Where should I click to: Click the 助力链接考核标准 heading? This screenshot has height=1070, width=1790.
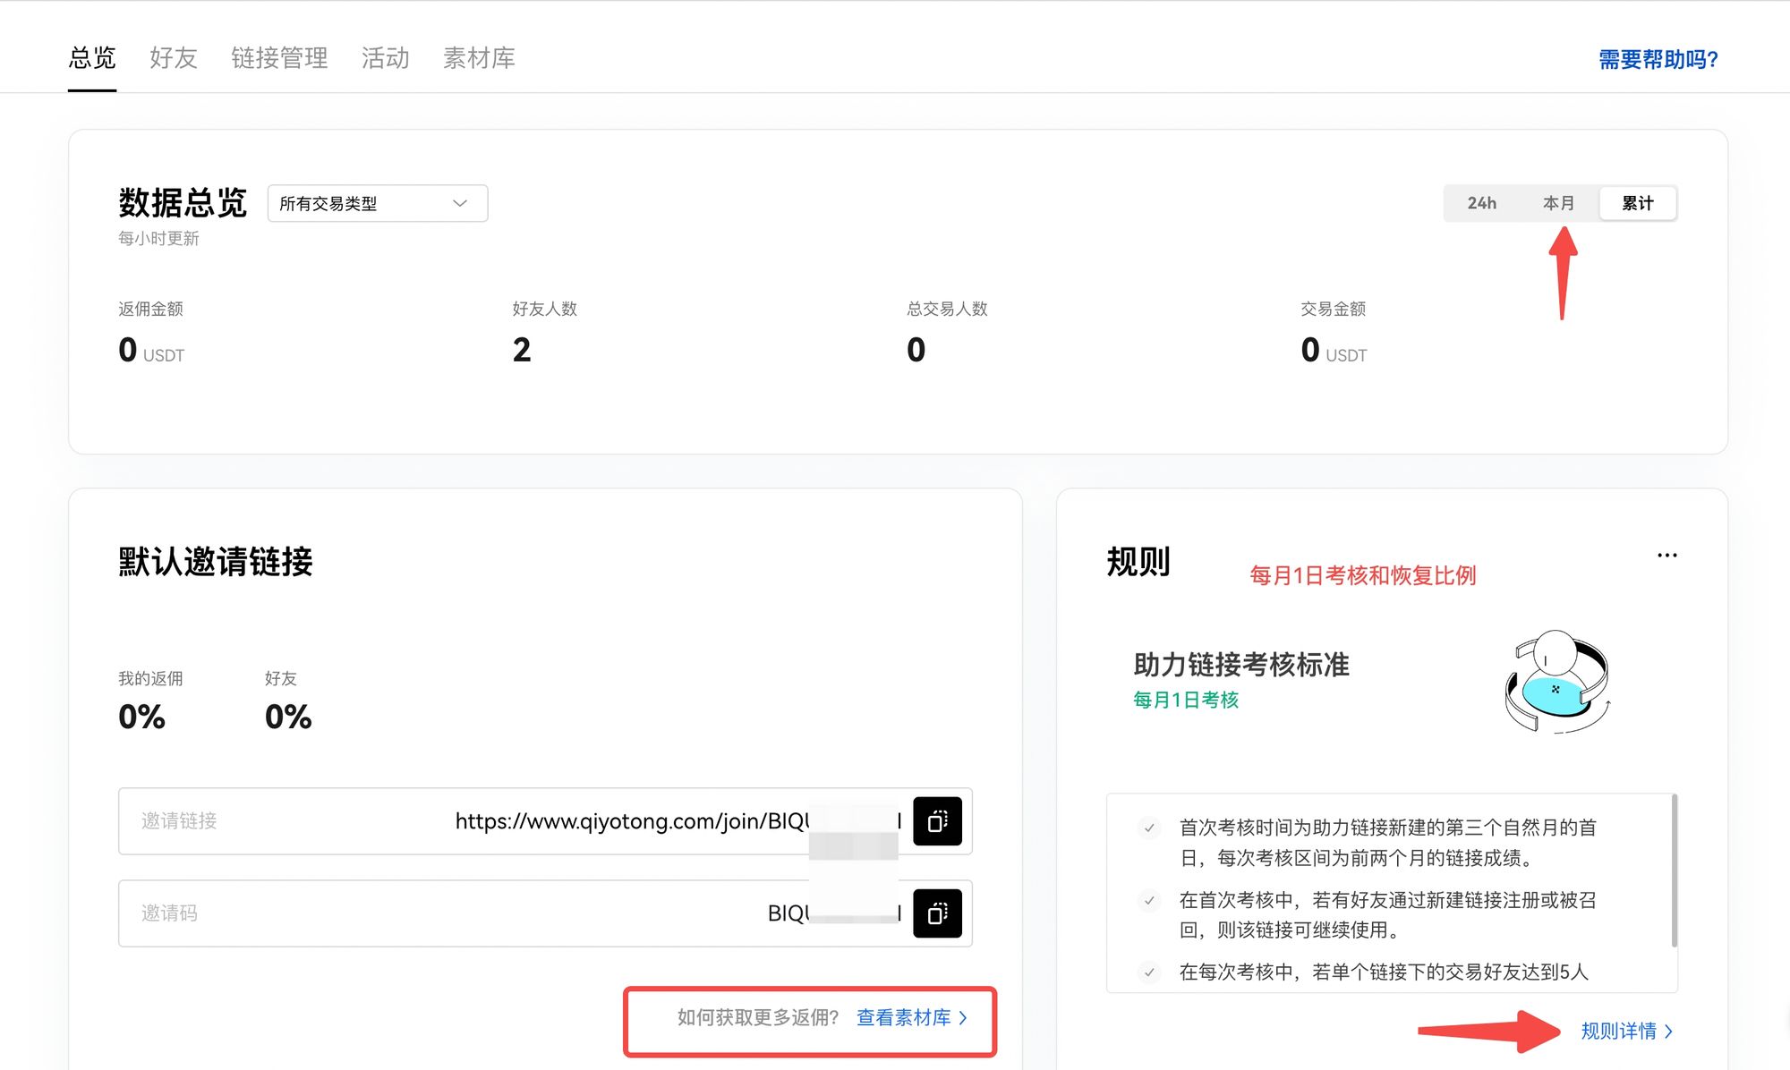(x=1241, y=665)
